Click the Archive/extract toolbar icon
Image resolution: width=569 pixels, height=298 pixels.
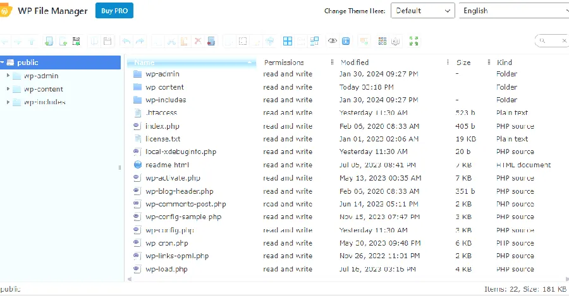[364, 41]
